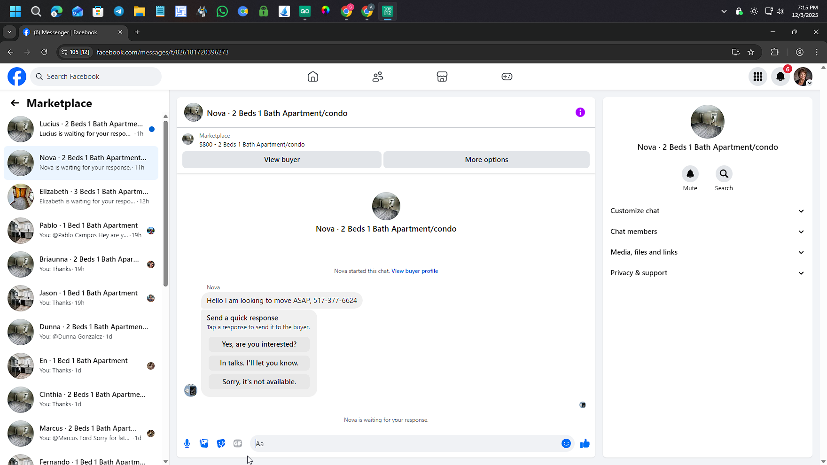This screenshot has width=827, height=465.
Task: Open the browser tab search dropdown
Action: [x=9, y=32]
